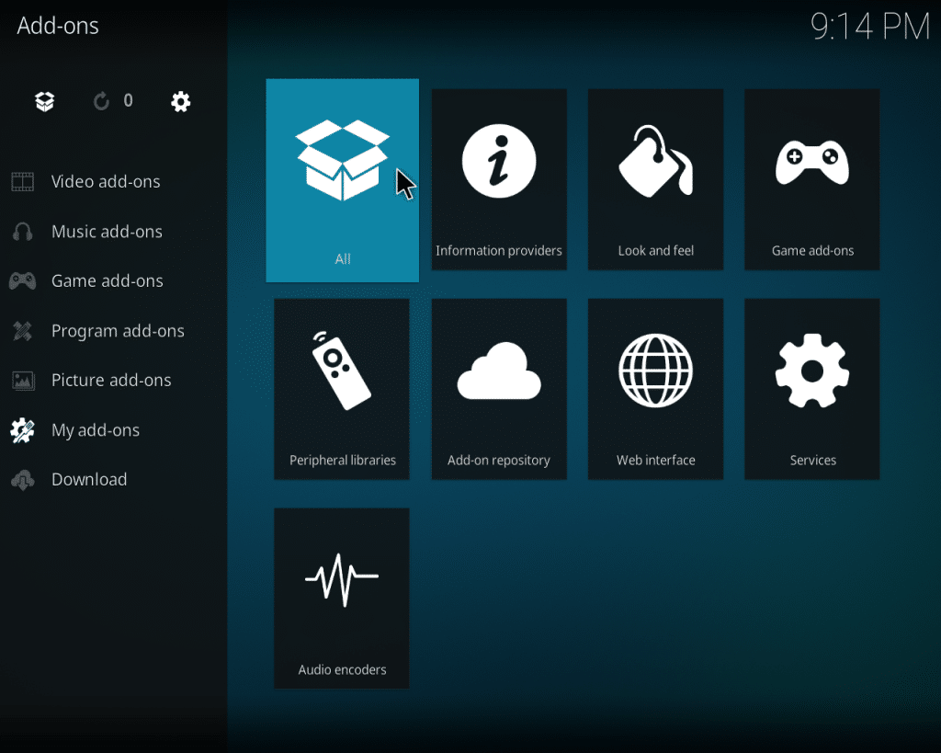
Task: Click the add-on updates refresh icon
Action: coord(101,101)
